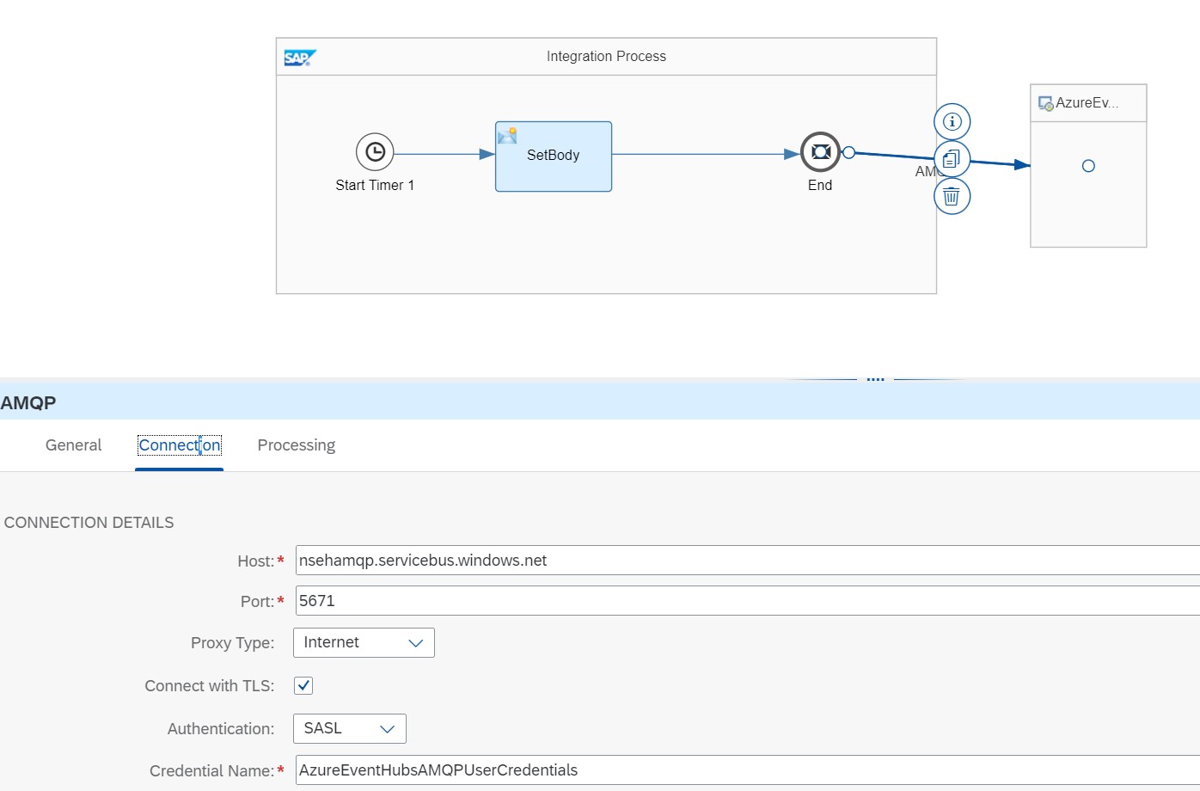This screenshot has width=1200, height=791.
Task: Open the Processing tab
Action: pos(296,445)
